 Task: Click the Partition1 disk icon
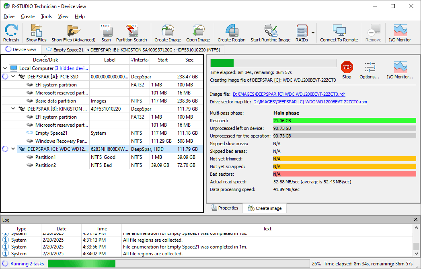pyautogui.click(x=29, y=157)
